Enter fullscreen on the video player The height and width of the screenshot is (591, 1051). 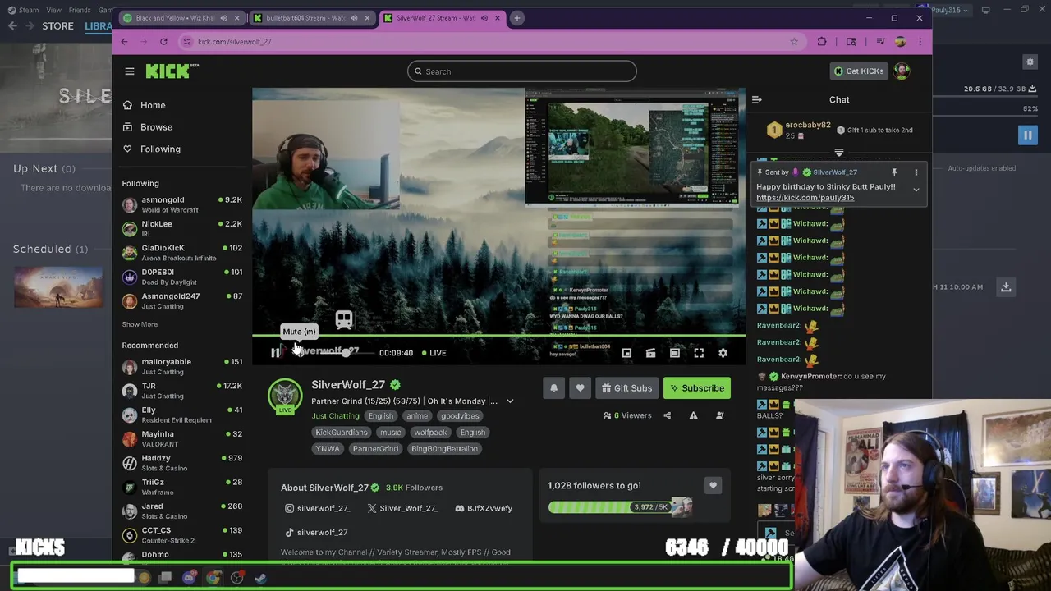[699, 353]
